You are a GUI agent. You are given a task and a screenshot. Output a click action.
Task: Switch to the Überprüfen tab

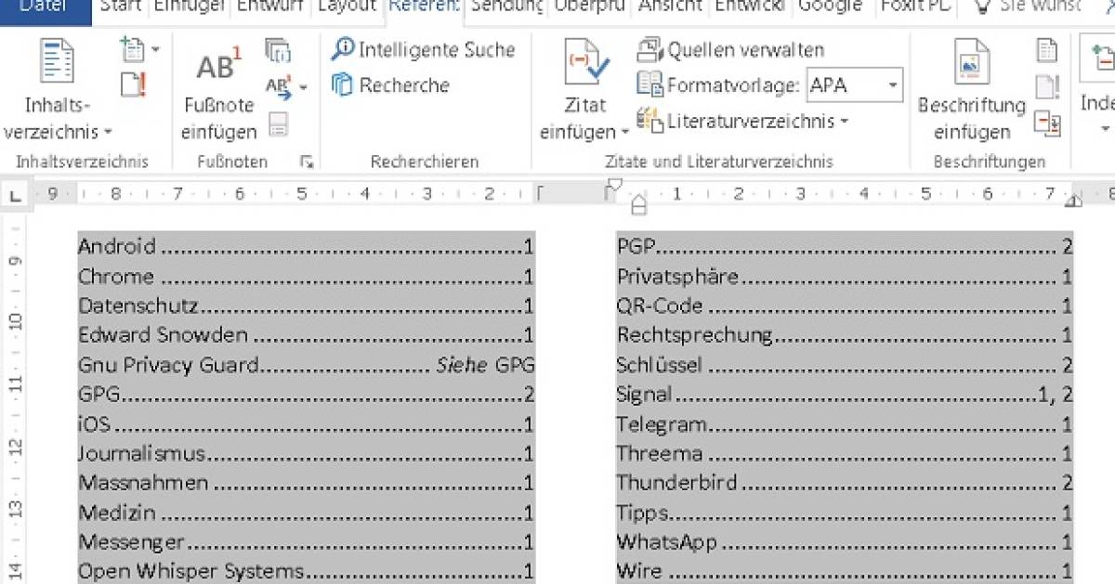pyautogui.click(x=591, y=7)
